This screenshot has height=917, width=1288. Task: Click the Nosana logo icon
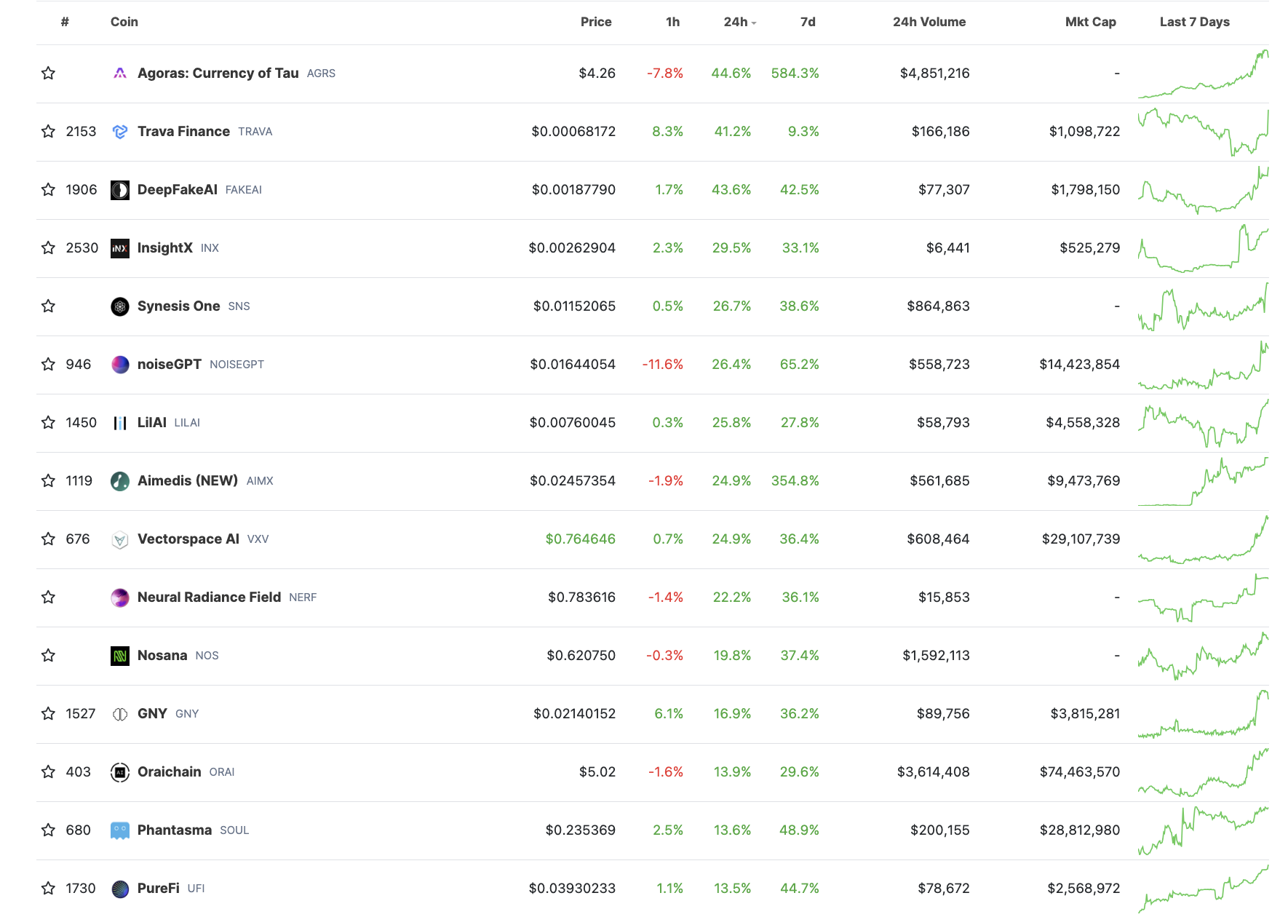(120, 656)
